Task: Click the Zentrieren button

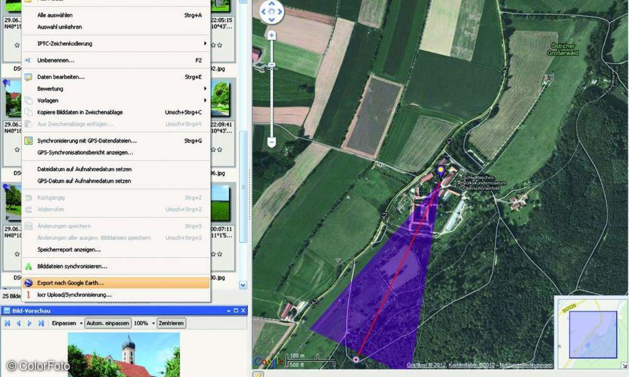Action: 172,324
